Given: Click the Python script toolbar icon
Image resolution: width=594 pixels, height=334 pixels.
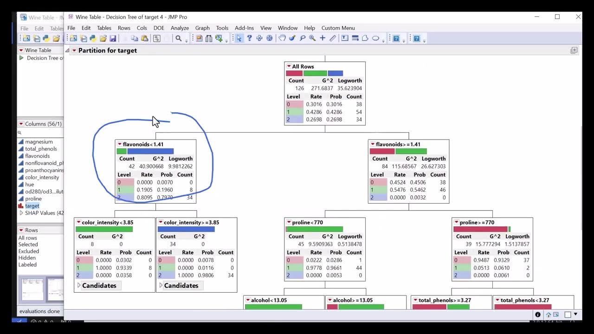Looking at the screenshot, I should click(x=93, y=39).
